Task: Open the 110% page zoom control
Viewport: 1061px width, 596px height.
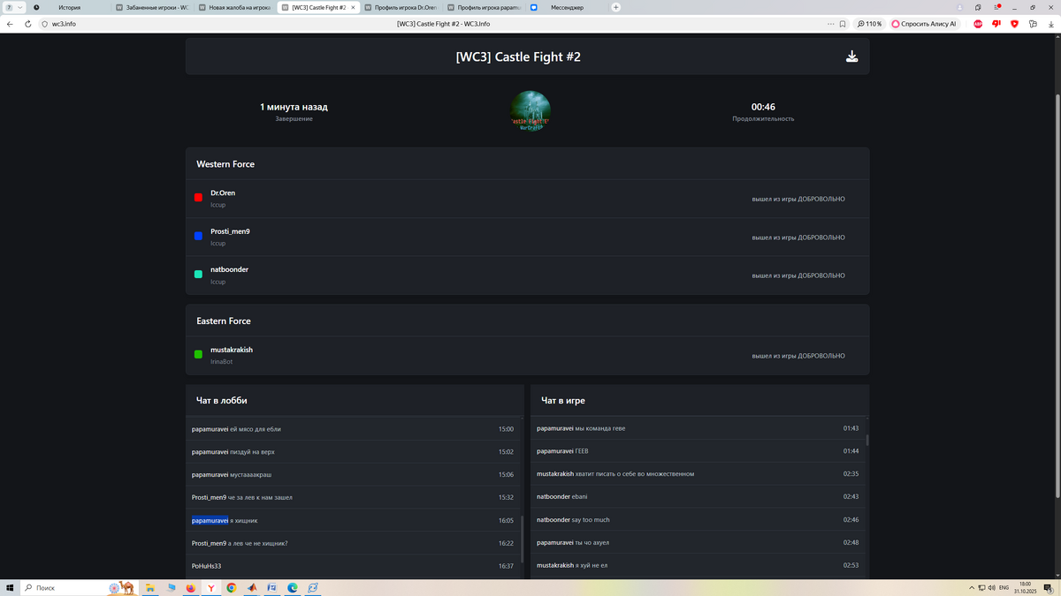Action: tap(870, 24)
